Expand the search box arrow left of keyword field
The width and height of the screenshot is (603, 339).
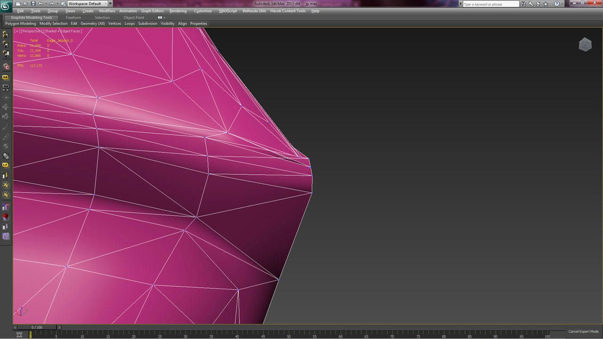[x=460, y=4]
